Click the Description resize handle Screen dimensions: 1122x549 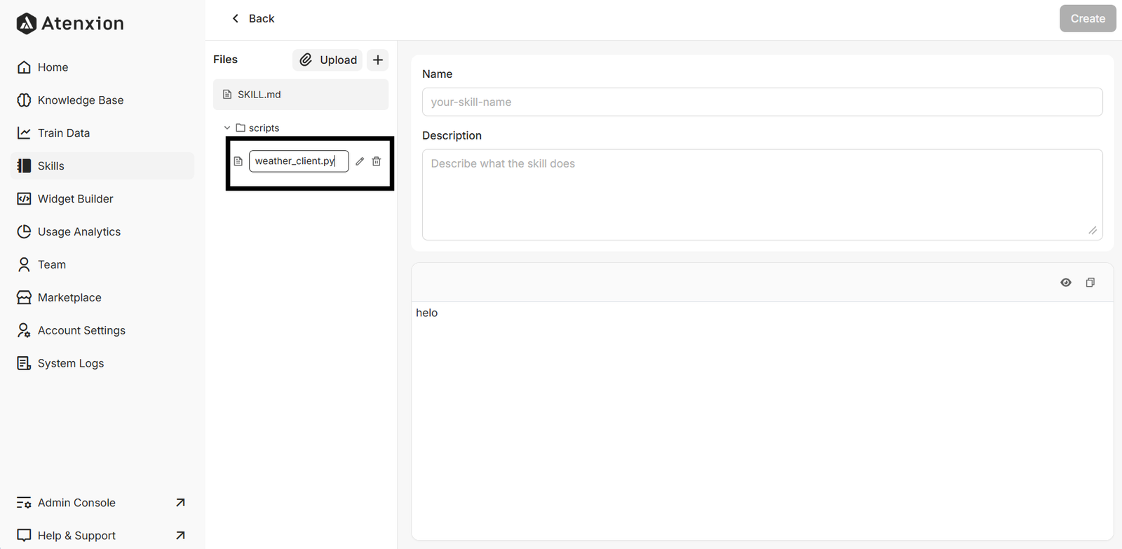(x=1093, y=231)
